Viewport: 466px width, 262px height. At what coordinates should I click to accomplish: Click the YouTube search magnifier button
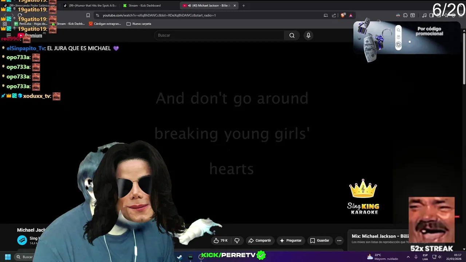click(x=292, y=35)
